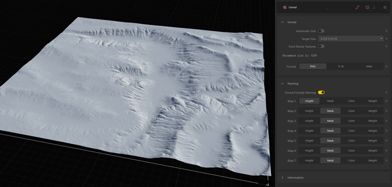Click the Unreal node logo icon
The width and height of the screenshot is (392, 187).
click(285, 7)
